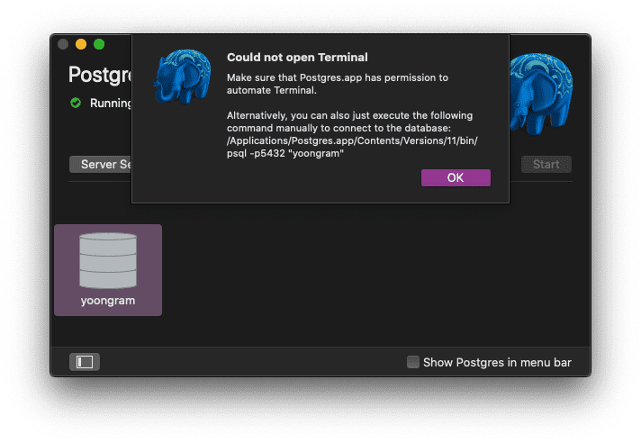This screenshot has height=443, width=641.
Task: Zoom the window with the green button
Action: (99, 44)
